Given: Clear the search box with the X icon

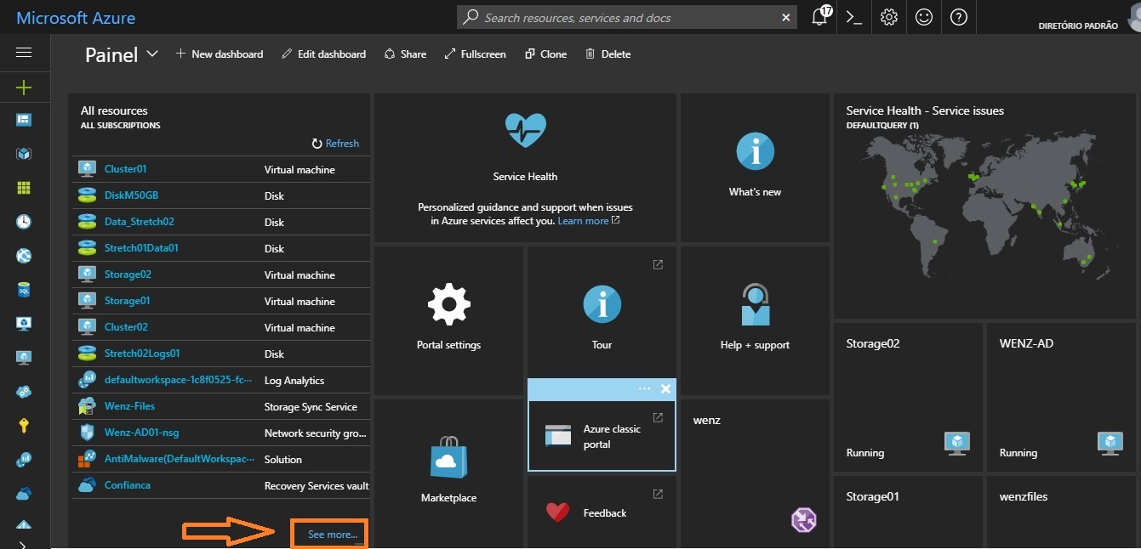Looking at the screenshot, I should point(785,17).
